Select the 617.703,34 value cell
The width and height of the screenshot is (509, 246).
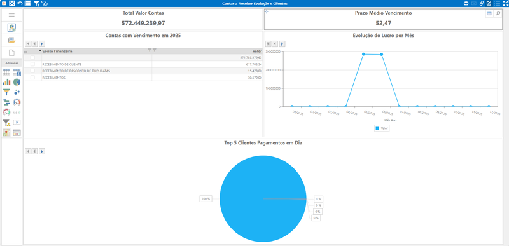point(207,64)
